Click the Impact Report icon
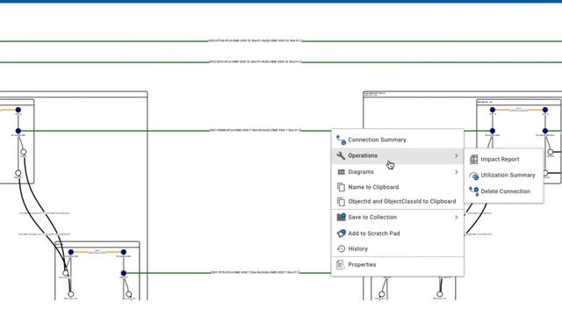Screen dimensions: 562x316 pyautogui.click(x=474, y=159)
